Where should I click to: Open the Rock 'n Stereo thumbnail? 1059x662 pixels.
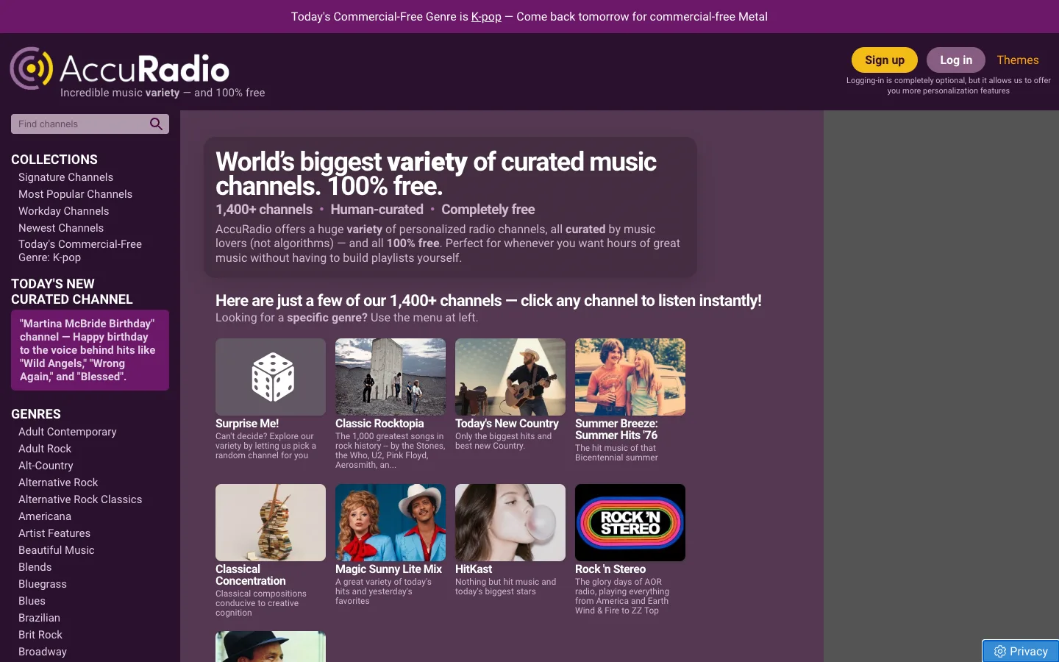(630, 522)
